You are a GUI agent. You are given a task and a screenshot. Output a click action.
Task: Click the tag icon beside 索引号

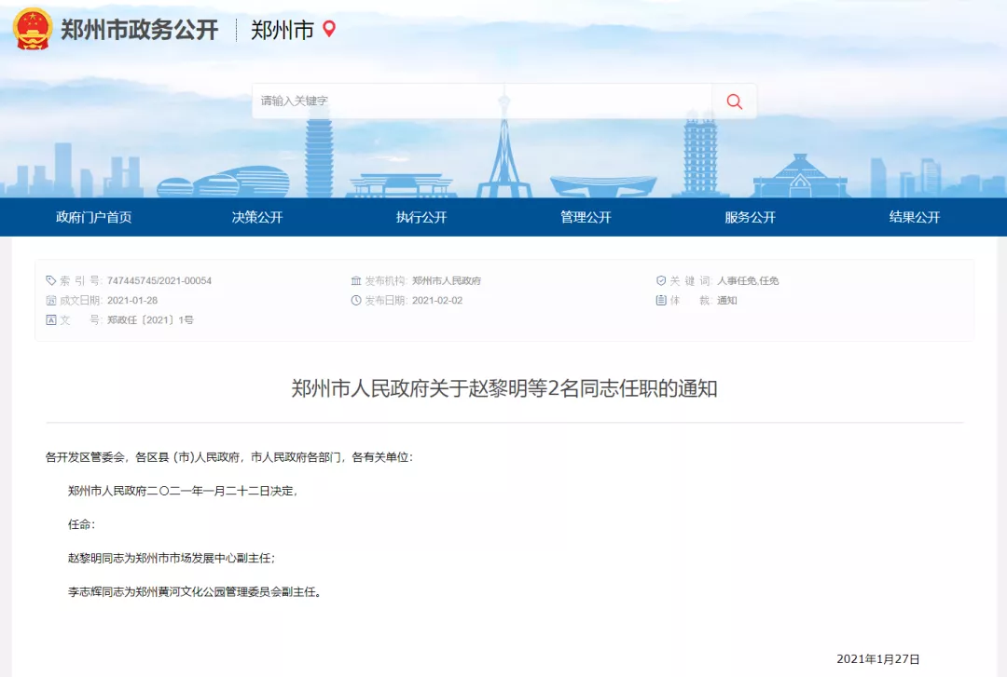click(51, 280)
